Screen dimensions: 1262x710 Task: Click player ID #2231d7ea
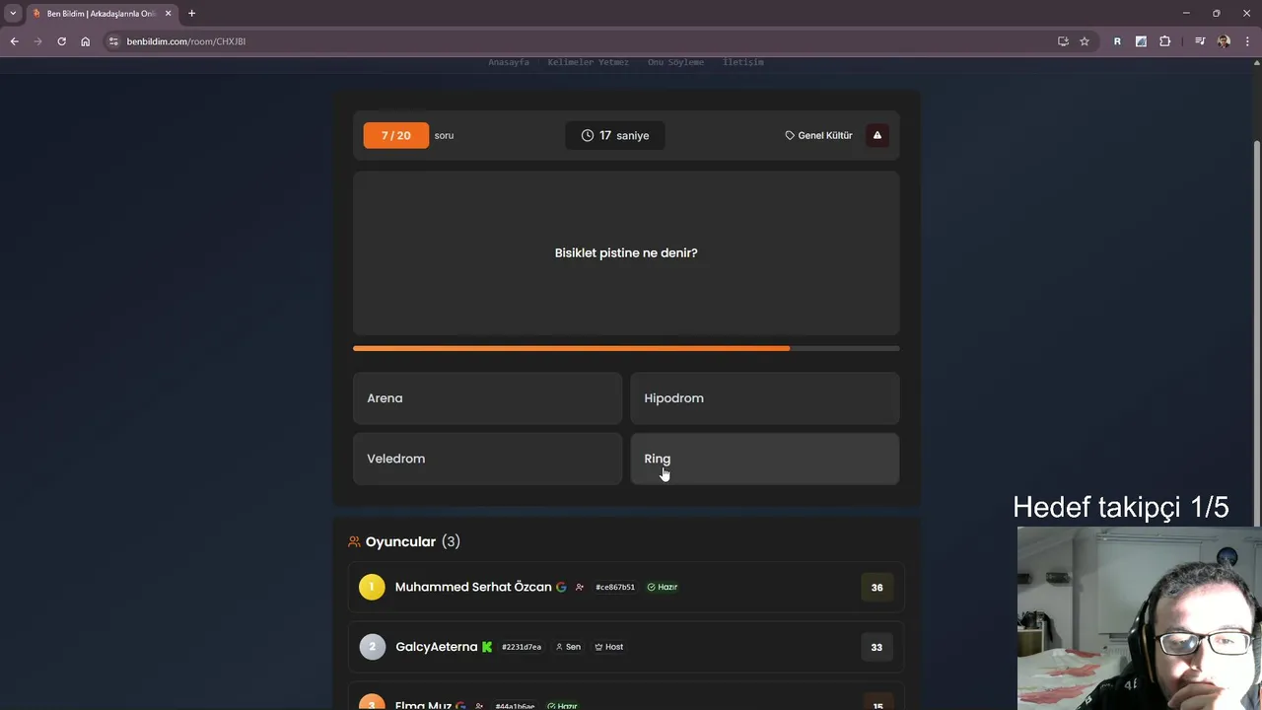point(522,647)
